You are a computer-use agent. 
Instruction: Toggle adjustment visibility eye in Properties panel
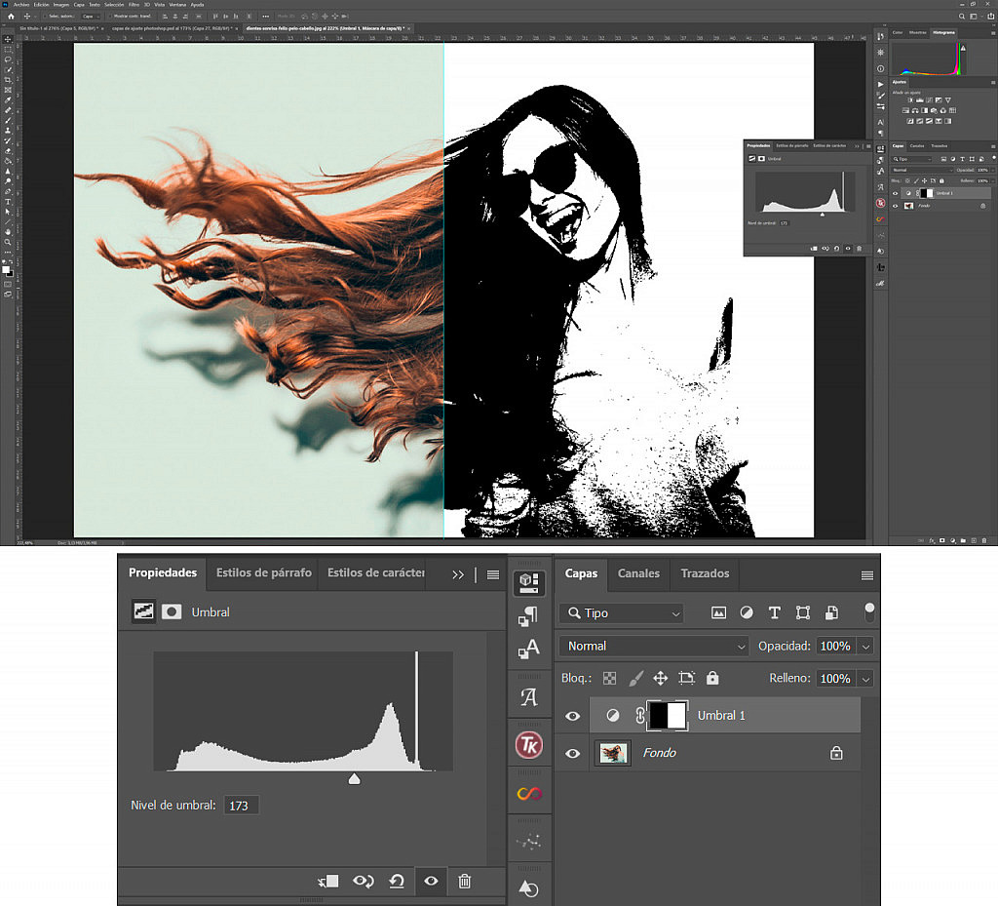(x=431, y=881)
